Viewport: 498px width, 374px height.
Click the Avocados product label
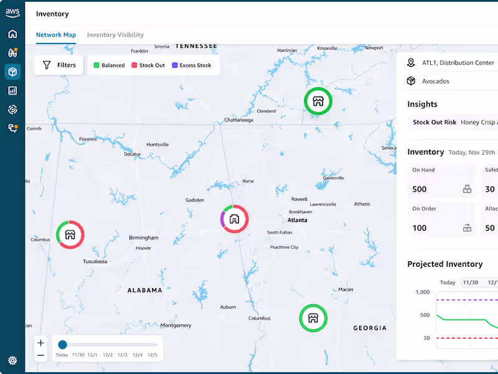435,81
